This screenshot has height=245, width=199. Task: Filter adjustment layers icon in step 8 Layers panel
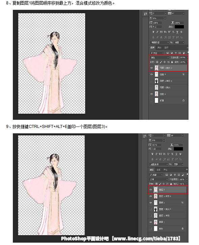pos(172,53)
